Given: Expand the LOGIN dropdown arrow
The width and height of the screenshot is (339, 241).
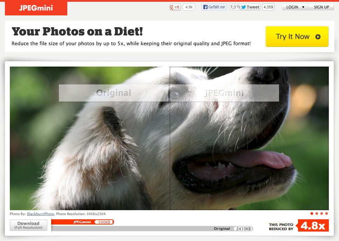Looking at the screenshot, I should point(303,7).
